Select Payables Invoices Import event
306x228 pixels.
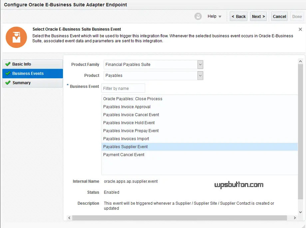point(199,139)
